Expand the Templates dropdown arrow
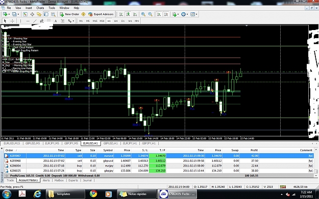319x199 pixels. click(197, 14)
